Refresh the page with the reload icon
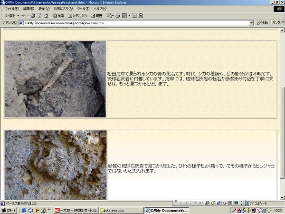This screenshot has width=285, height=214. click(x=39, y=16)
